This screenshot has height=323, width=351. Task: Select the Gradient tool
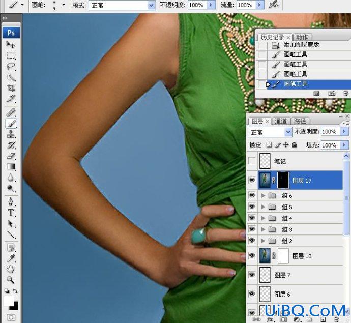tap(11, 167)
